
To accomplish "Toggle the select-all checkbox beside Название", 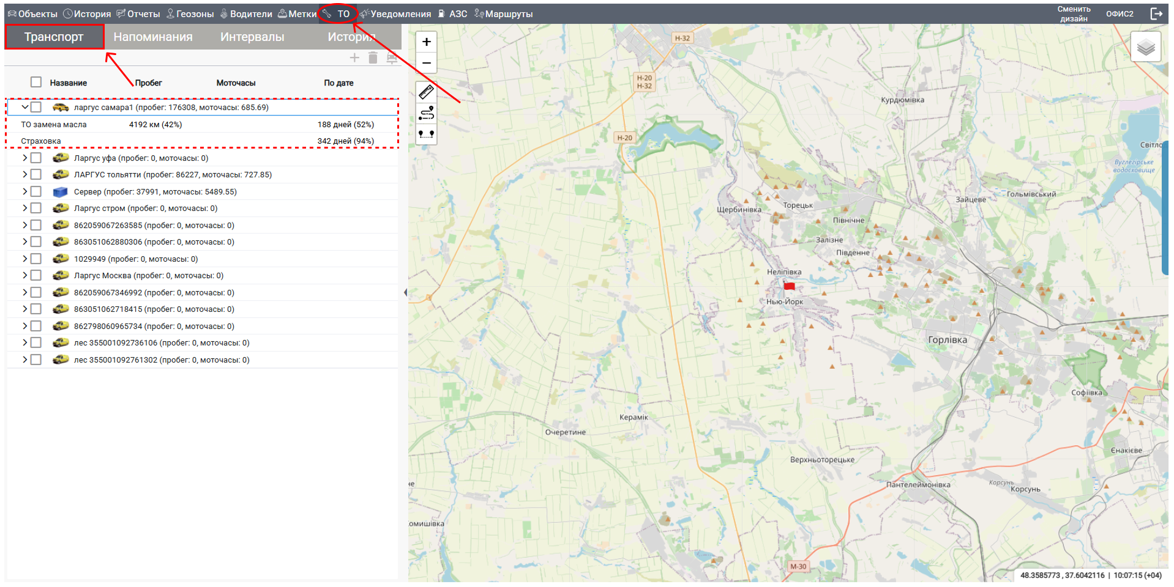I will [x=36, y=83].
